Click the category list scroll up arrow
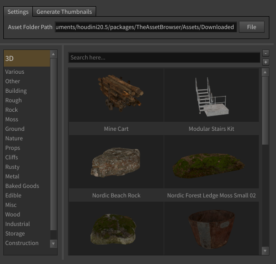The height and width of the screenshot is (264, 276). point(53,54)
